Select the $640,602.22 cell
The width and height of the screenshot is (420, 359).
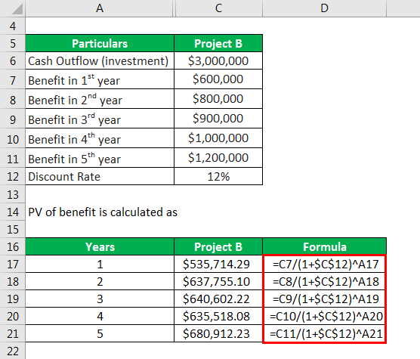tap(218, 299)
